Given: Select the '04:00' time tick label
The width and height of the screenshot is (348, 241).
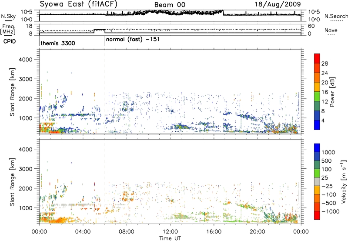Looking at the screenshot, I should (x=83, y=232).
